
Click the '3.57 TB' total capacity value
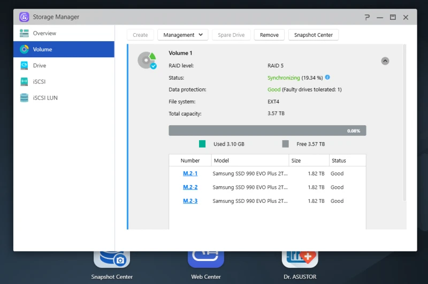tap(276, 113)
